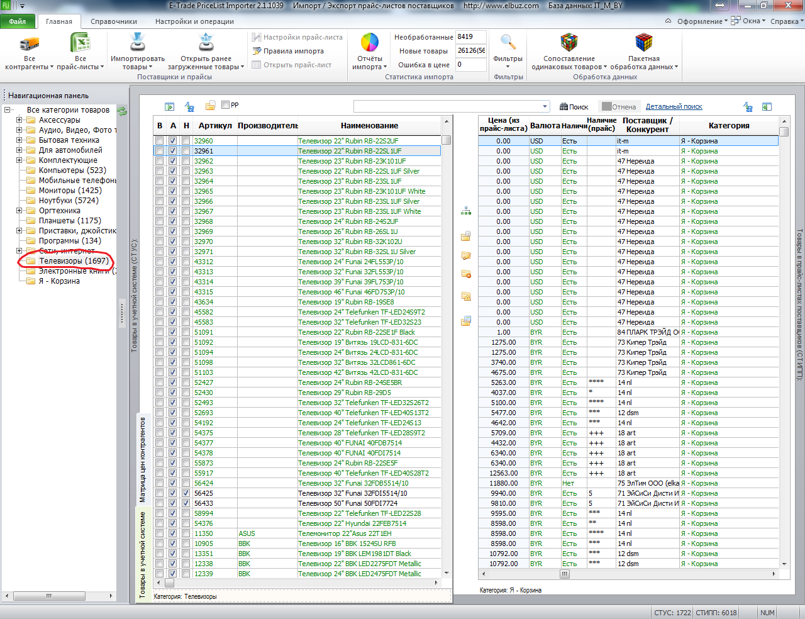Check column B box for article 32960
805x619 pixels.
[x=160, y=141]
